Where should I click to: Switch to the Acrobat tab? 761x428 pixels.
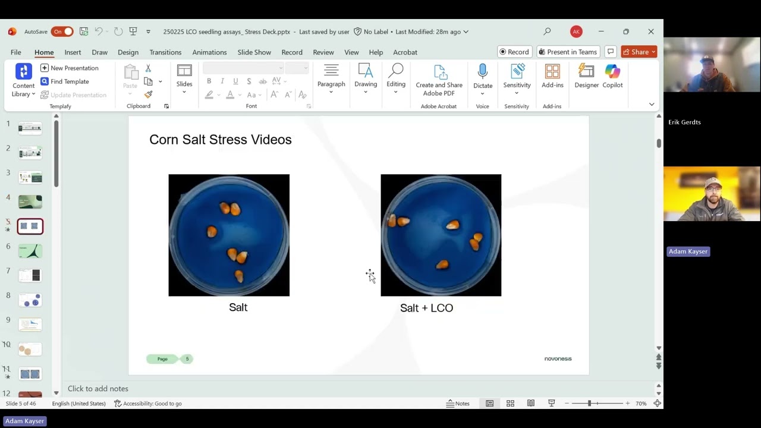[x=405, y=52]
